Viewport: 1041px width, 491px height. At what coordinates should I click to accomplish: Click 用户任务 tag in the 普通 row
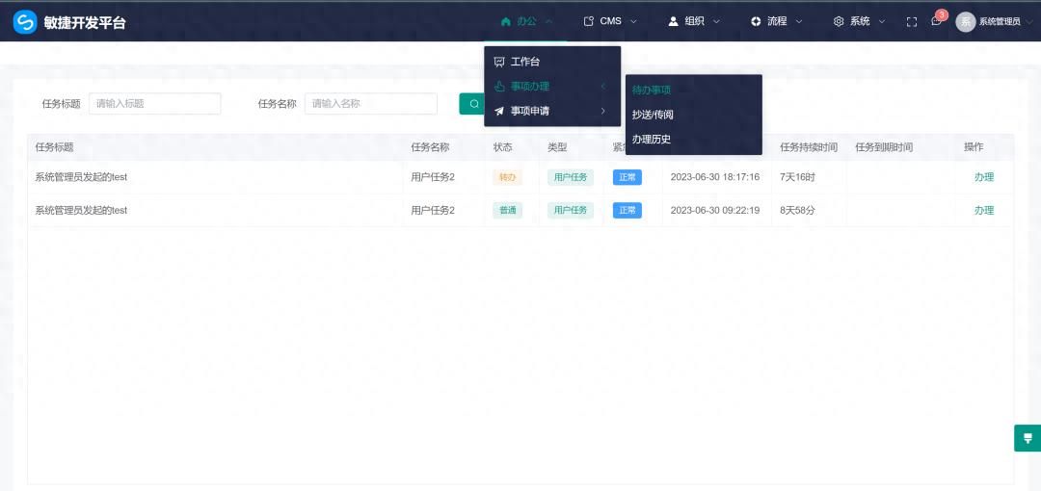(571, 210)
